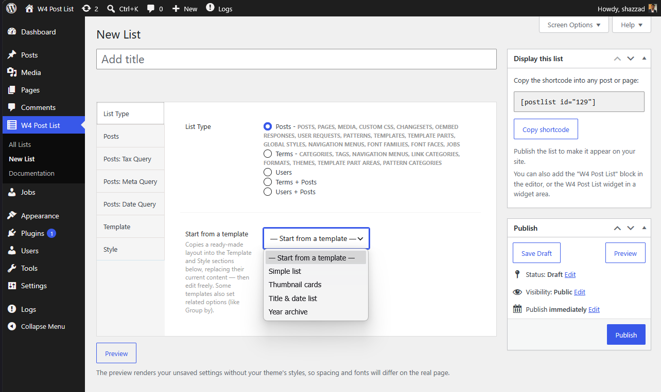The height and width of the screenshot is (392, 661).
Task: Click the Add title input field
Action: 297,59
